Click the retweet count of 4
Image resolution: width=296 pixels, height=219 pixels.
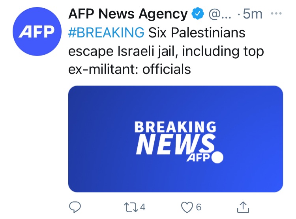[x=142, y=207]
